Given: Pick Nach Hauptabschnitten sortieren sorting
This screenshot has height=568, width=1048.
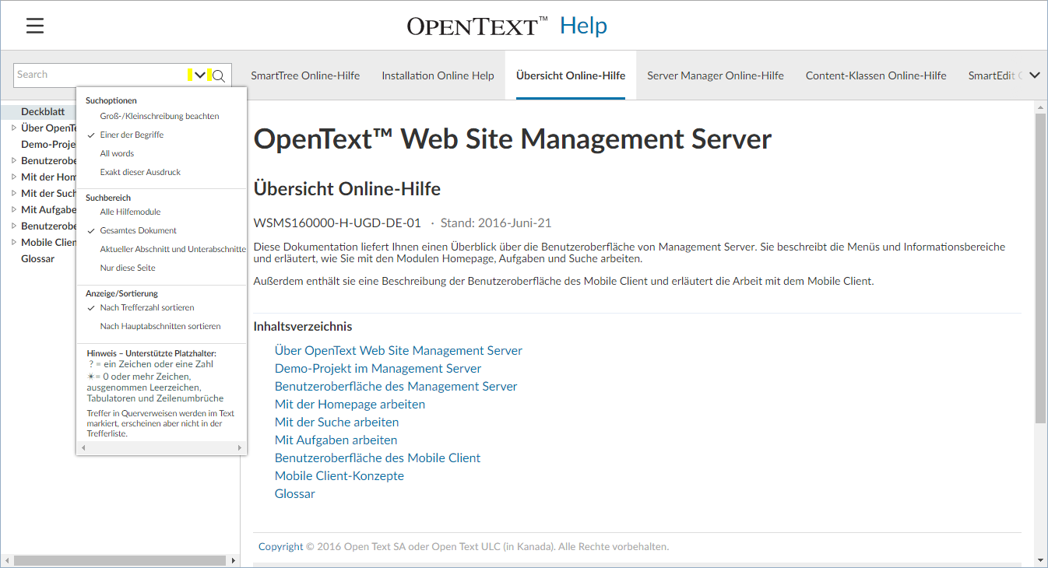Looking at the screenshot, I should tap(160, 326).
